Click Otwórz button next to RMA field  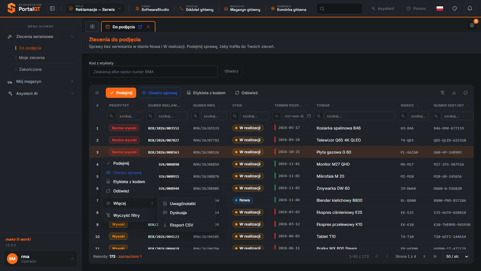click(231, 71)
